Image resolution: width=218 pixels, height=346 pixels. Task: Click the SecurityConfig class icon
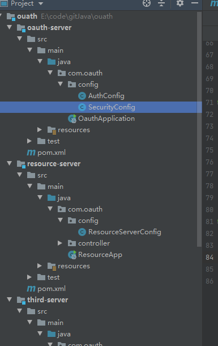pos(82,107)
